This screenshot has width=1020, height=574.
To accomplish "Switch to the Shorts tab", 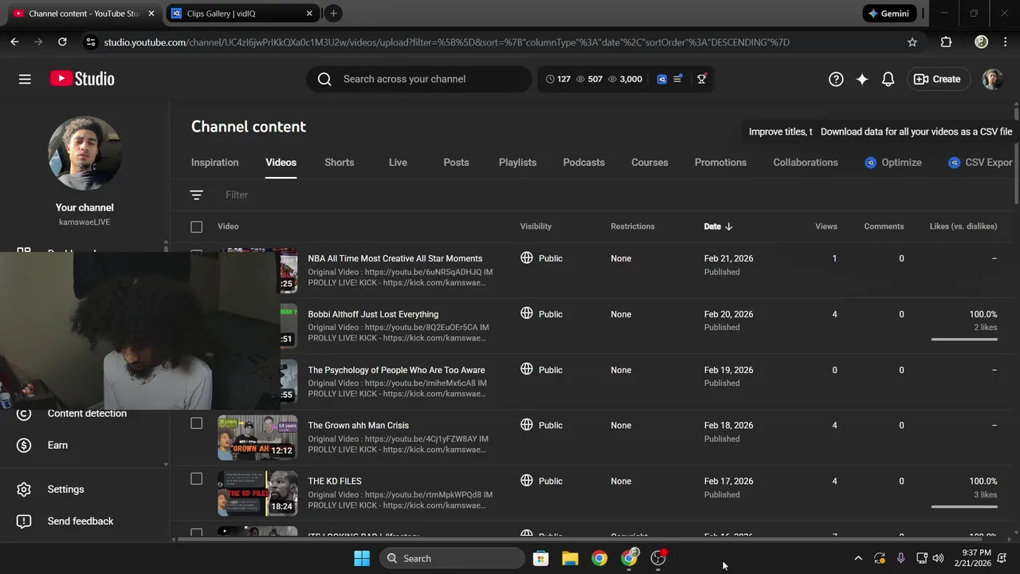I will pos(339,163).
